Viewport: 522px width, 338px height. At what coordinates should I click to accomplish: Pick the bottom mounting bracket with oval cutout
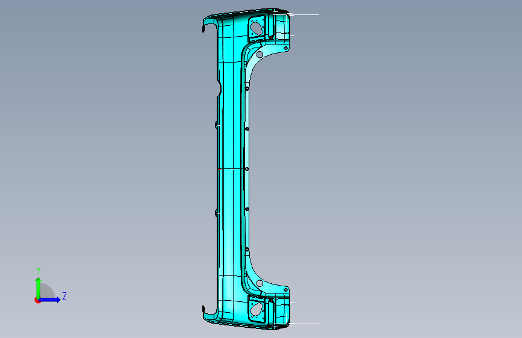tap(256, 310)
